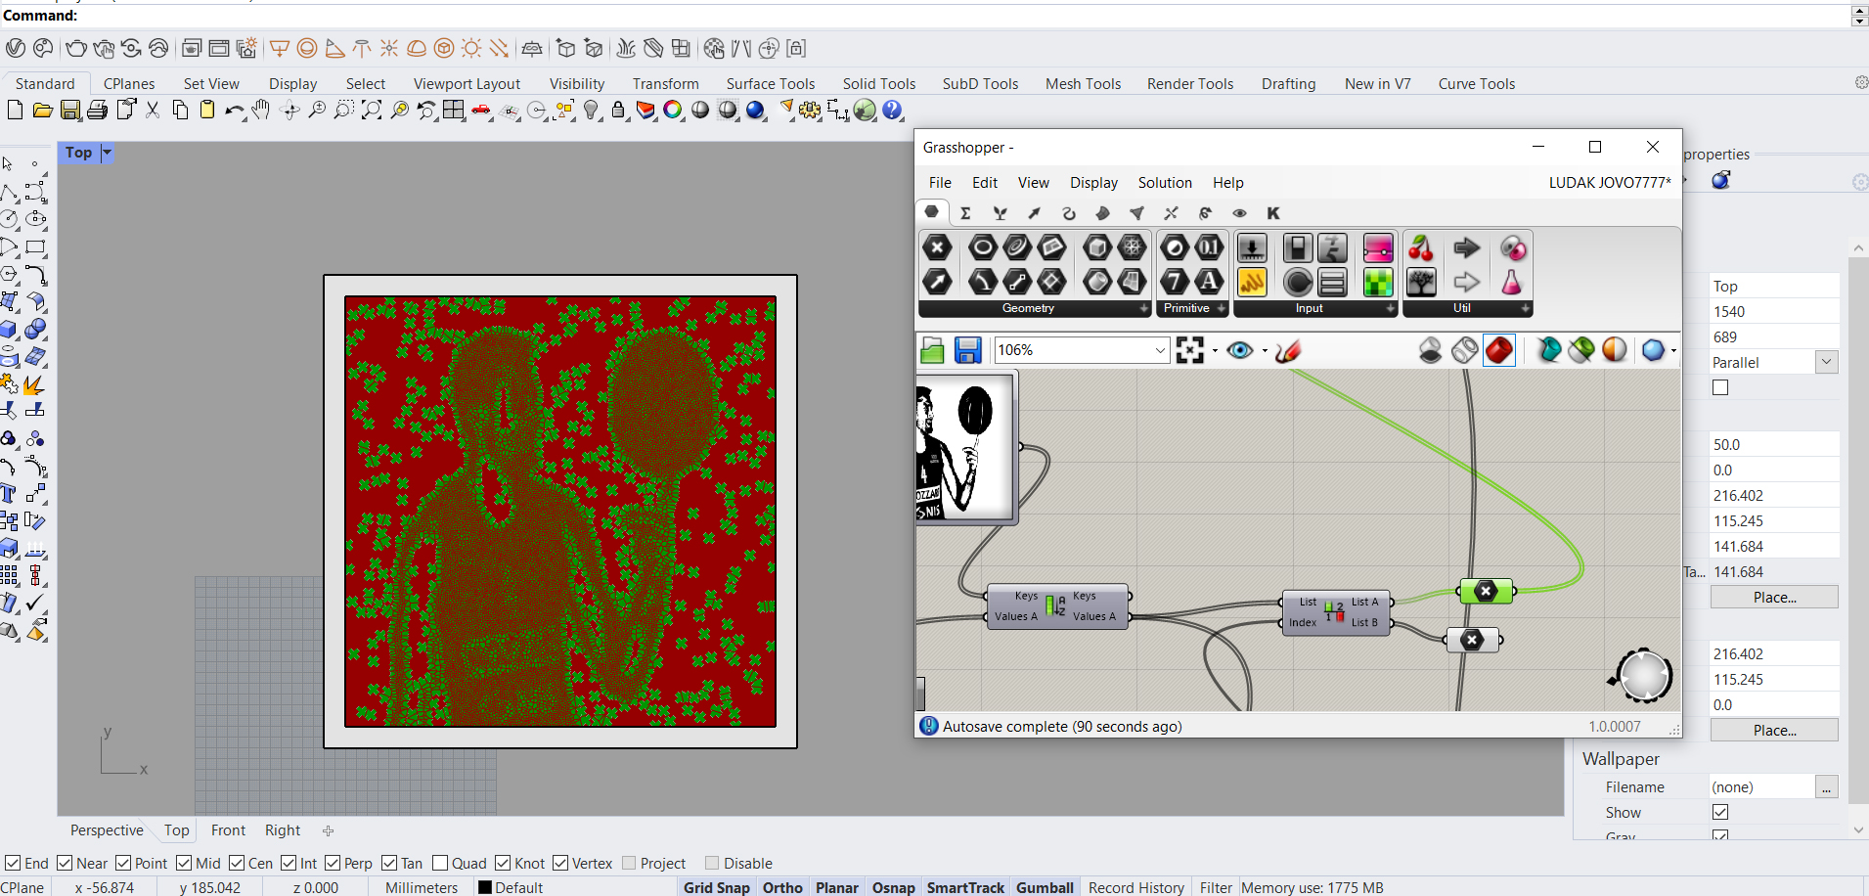
Task: Click the Panel component yellow icon
Action: pyautogui.click(x=1252, y=283)
